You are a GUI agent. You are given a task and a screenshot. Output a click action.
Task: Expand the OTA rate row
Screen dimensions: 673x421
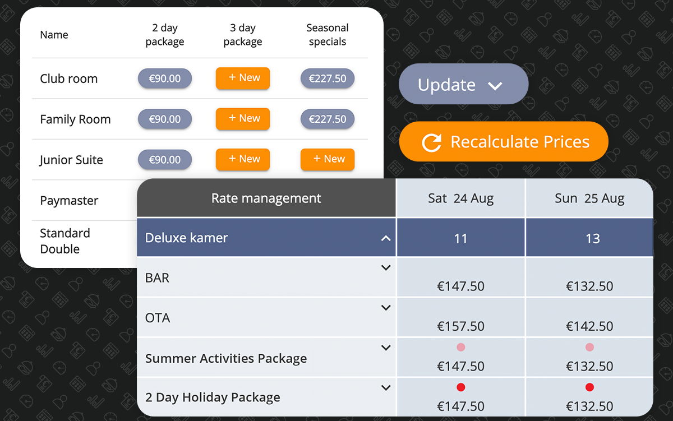coord(386,308)
